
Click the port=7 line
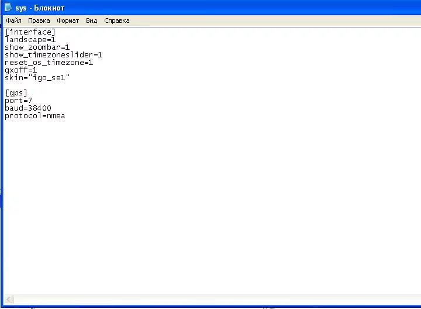(19, 101)
